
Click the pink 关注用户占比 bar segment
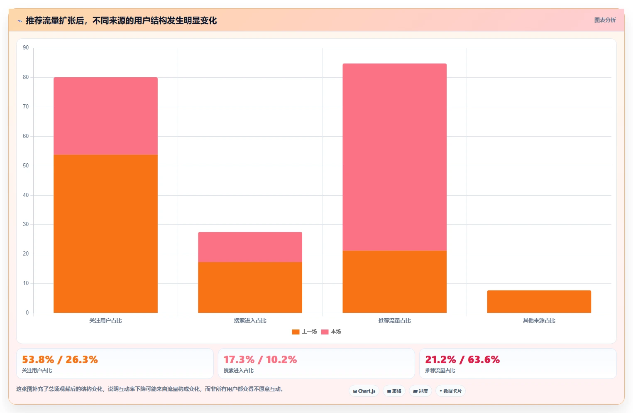[105, 116]
